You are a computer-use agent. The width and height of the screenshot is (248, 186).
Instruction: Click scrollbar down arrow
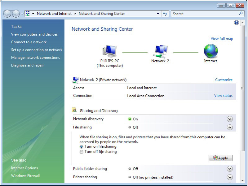pyautogui.click(x=242, y=181)
